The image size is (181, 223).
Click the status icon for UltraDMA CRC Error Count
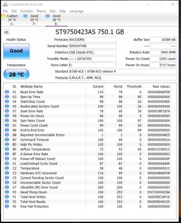click(x=7, y=187)
